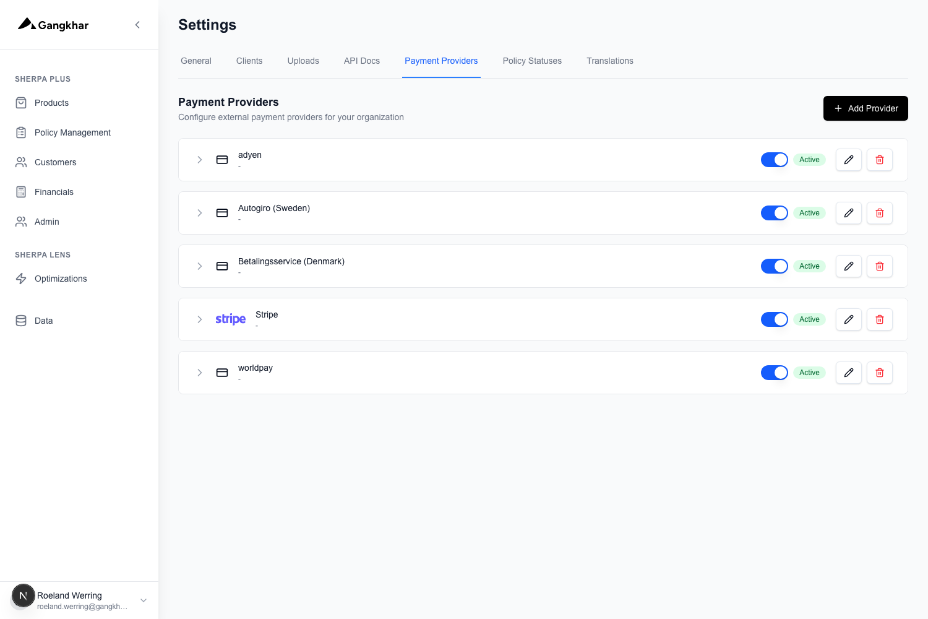Screen dimensions: 928x619
Task: Edit the Autogiro (Sweden) provider
Action: [x=849, y=213]
